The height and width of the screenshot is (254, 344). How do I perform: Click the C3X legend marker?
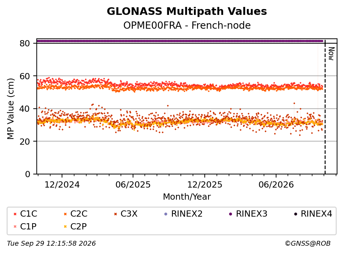coord(116,214)
